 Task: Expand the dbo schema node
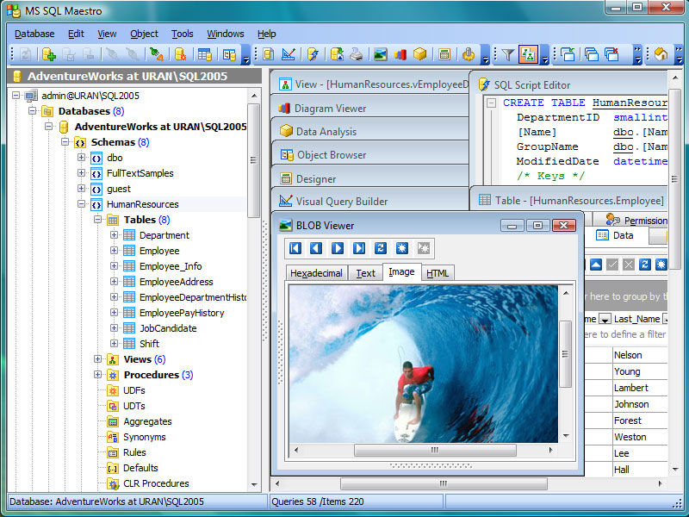pos(81,158)
